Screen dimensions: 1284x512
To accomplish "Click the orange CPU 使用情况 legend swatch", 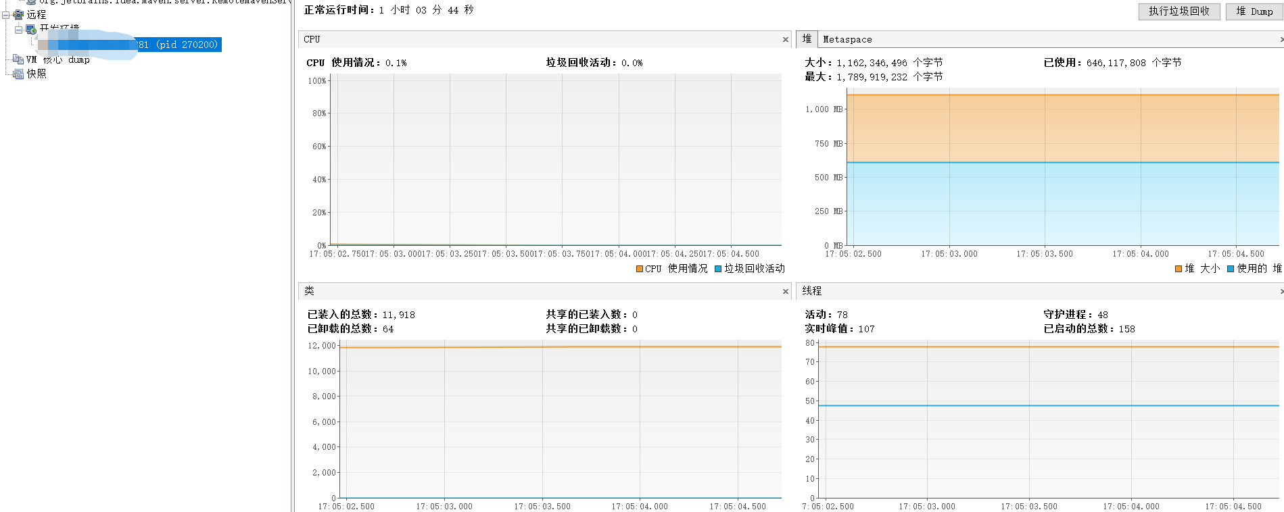I will (x=640, y=269).
